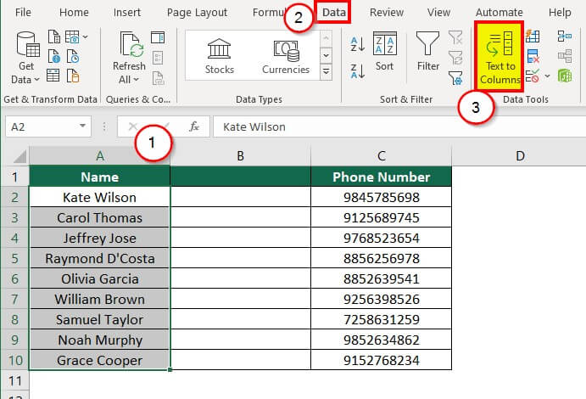Click the Insert Function fx icon
This screenshot has width=586, height=399.
click(x=194, y=126)
